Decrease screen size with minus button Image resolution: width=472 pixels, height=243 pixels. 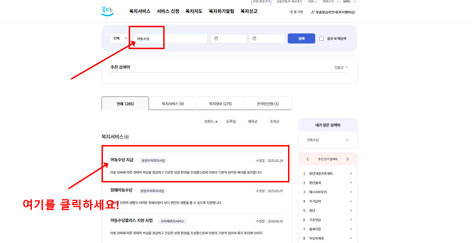[x=338, y=1]
